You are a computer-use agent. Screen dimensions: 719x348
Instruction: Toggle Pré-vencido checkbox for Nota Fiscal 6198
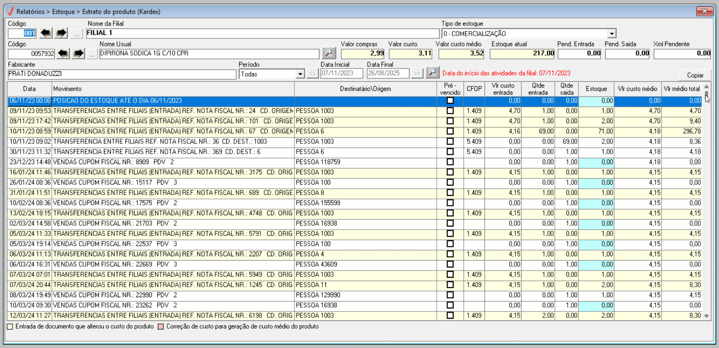pos(450,315)
